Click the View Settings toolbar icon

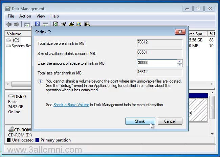tap(87, 24)
